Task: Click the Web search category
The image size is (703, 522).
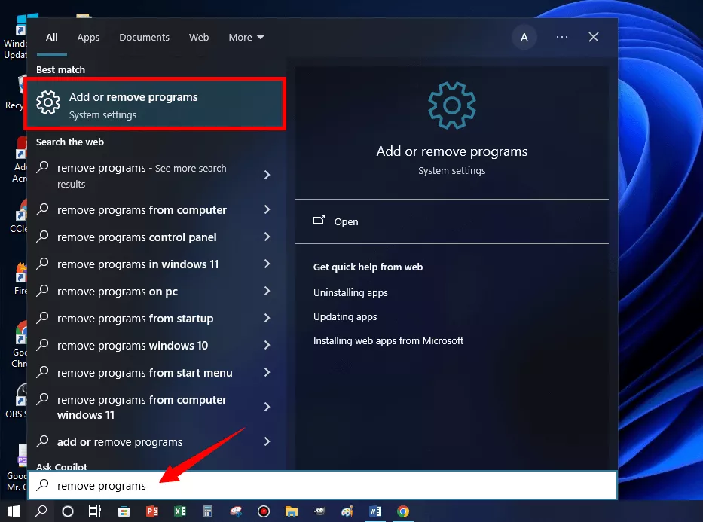Action: pyautogui.click(x=198, y=37)
